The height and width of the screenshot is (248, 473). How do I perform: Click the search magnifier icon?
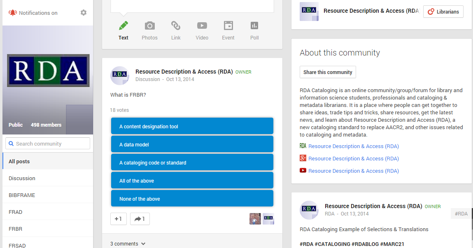11,144
